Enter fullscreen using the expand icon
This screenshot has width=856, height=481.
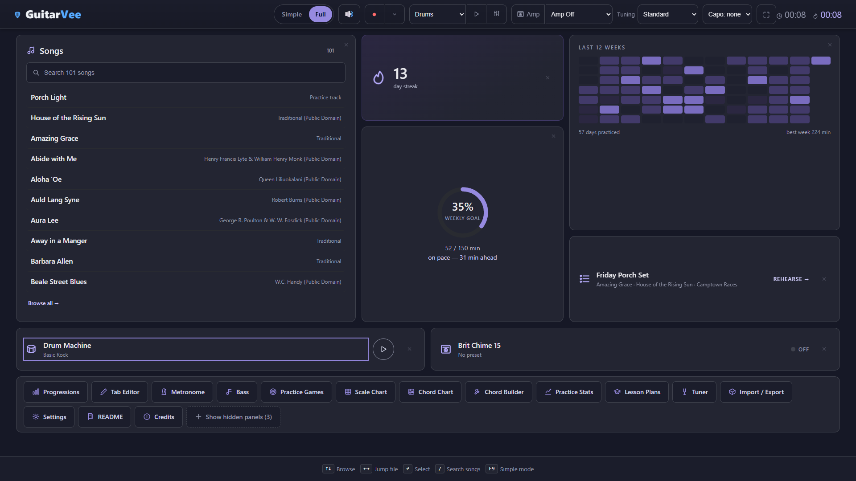[x=766, y=14]
